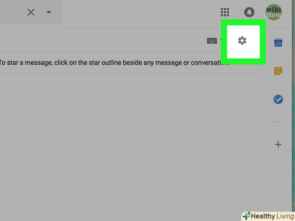This screenshot has width=295, height=221.
Task: Open Google Tasks in the side panel
Action: point(278,100)
